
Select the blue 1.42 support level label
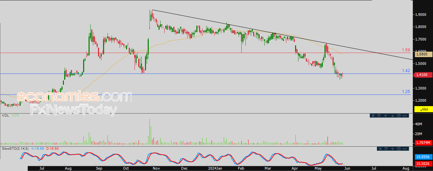[406, 71]
